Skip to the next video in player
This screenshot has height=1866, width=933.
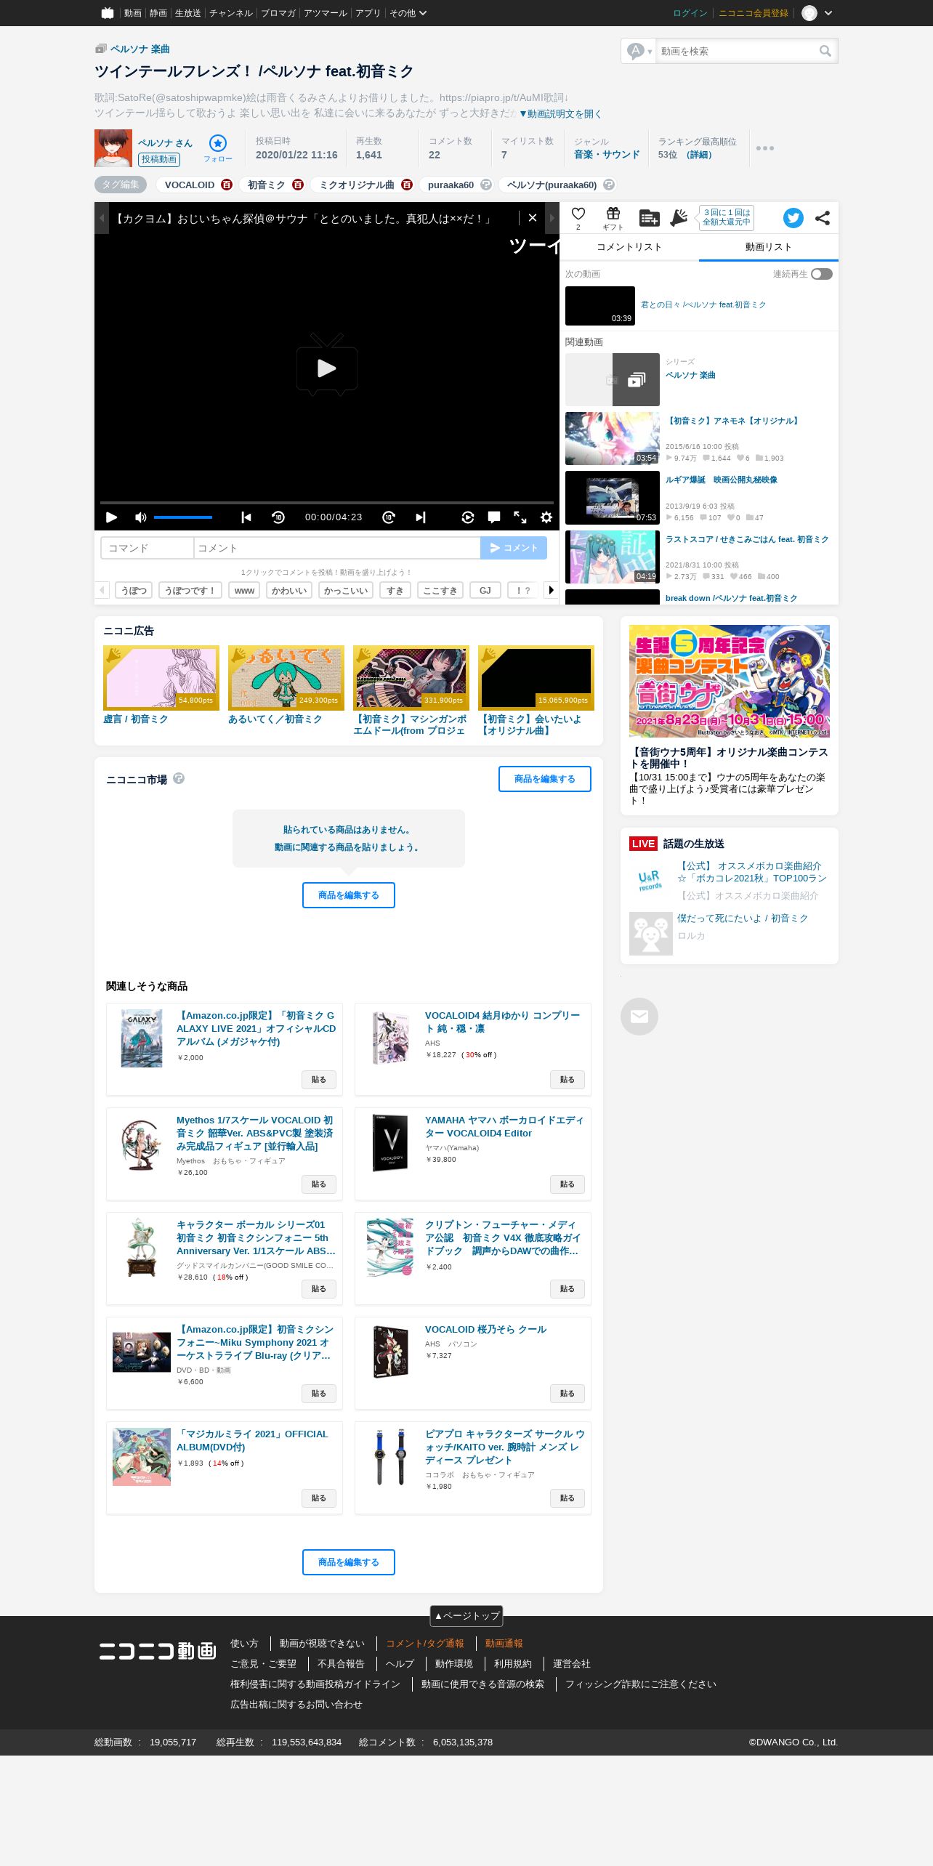[421, 517]
